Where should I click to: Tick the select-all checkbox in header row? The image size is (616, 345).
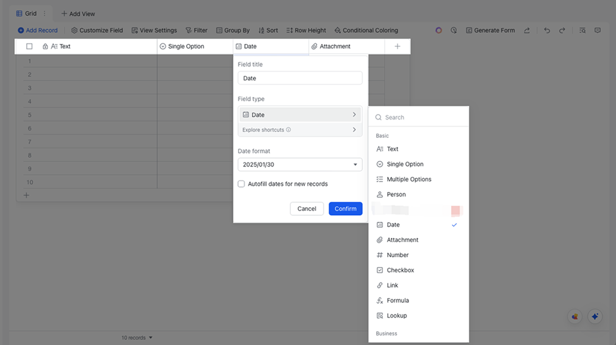click(29, 46)
